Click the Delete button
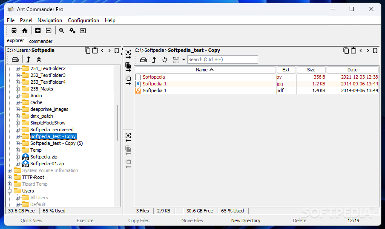Image resolution: width=385 pixels, height=229 pixels. click(299, 221)
